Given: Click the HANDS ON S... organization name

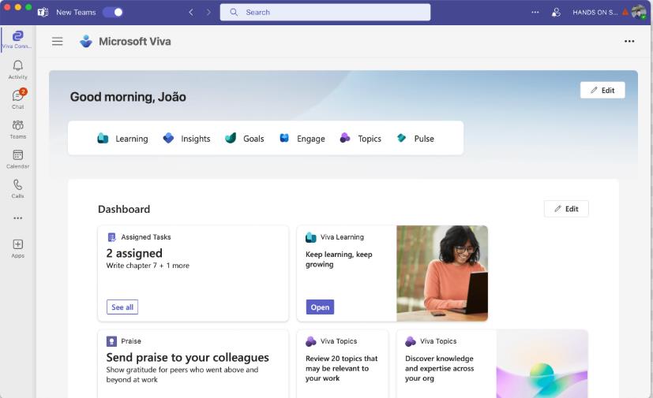Looking at the screenshot, I should coord(595,13).
